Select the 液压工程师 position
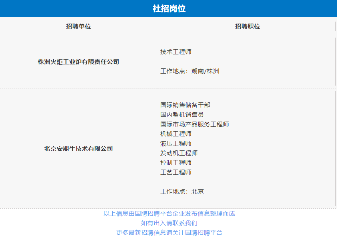The image size is (337, 240). coord(175,144)
